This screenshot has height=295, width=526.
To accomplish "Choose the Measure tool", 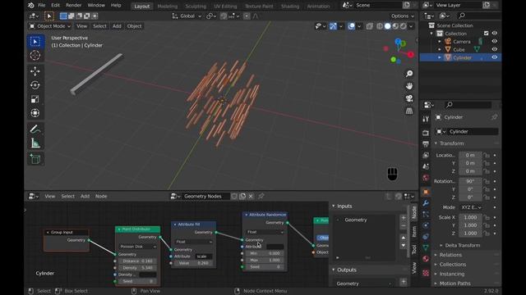I will coord(35,143).
